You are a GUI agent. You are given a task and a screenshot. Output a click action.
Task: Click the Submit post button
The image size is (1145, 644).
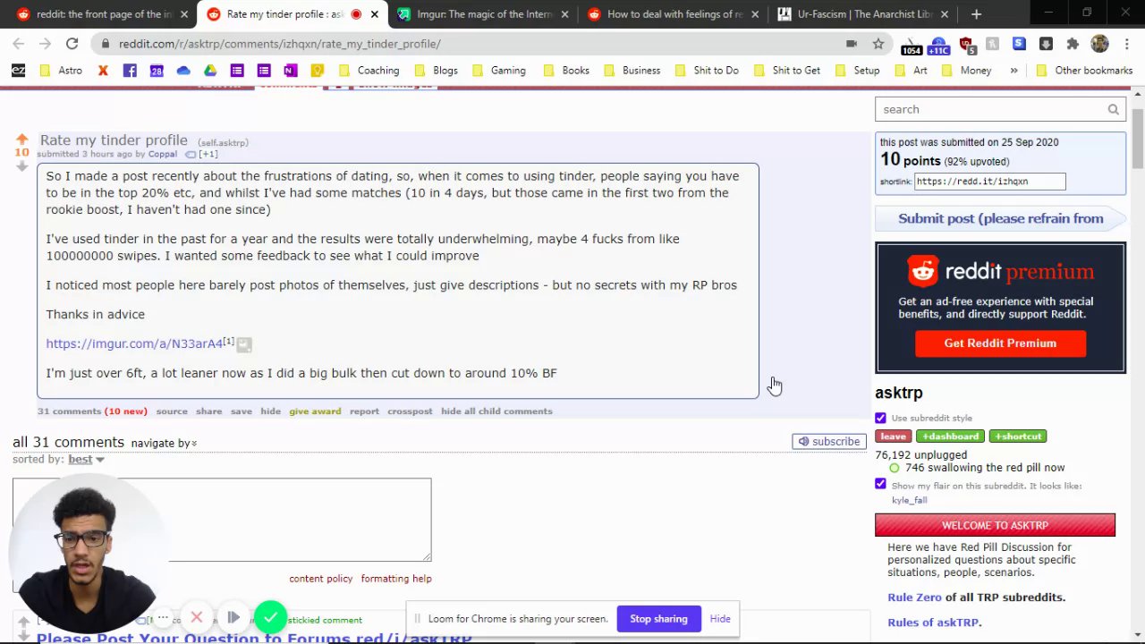click(x=1000, y=218)
